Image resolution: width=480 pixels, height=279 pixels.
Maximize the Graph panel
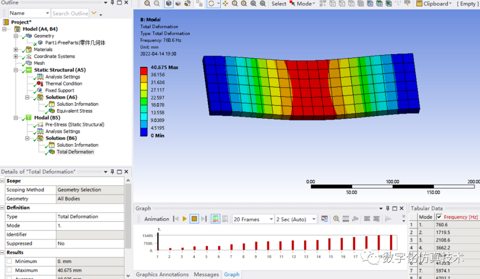[x=395, y=209]
